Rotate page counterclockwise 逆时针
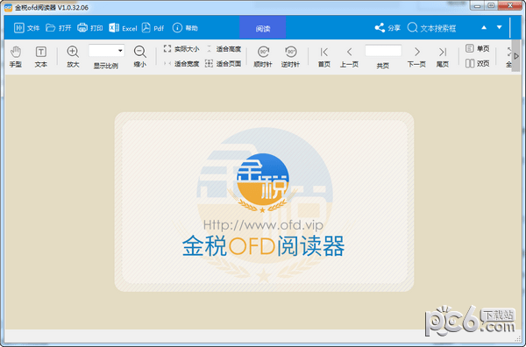Screen dimensions: 526x347 click(290, 57)
